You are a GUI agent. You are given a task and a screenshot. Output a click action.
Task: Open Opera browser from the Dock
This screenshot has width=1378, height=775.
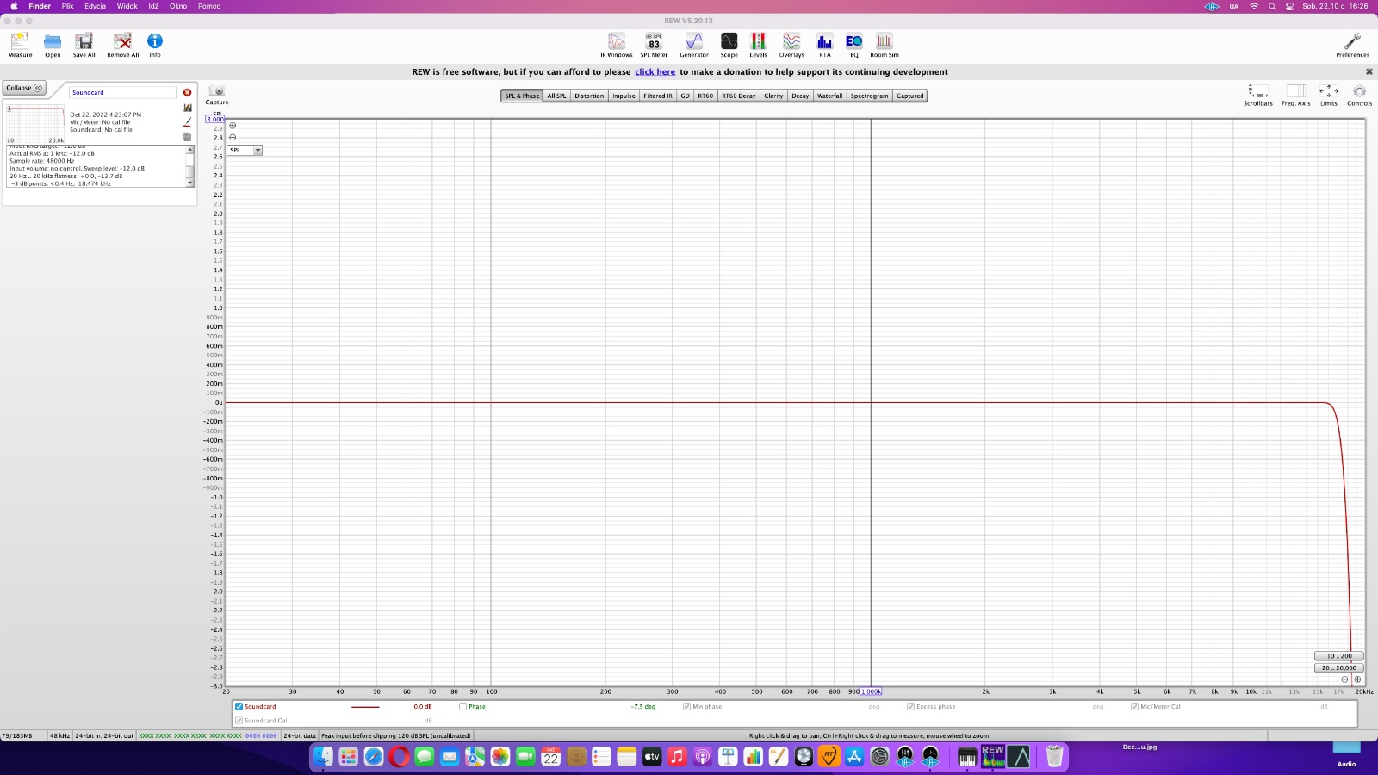click(x=399, y=756)
